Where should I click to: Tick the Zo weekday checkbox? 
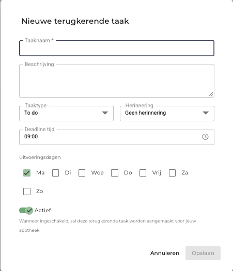[27, 192]
